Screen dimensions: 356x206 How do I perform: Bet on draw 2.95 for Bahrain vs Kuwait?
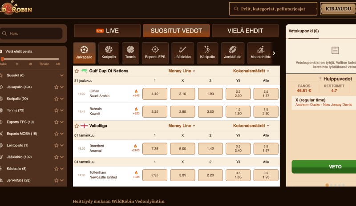pyautogui.click(x=182, y=112)
